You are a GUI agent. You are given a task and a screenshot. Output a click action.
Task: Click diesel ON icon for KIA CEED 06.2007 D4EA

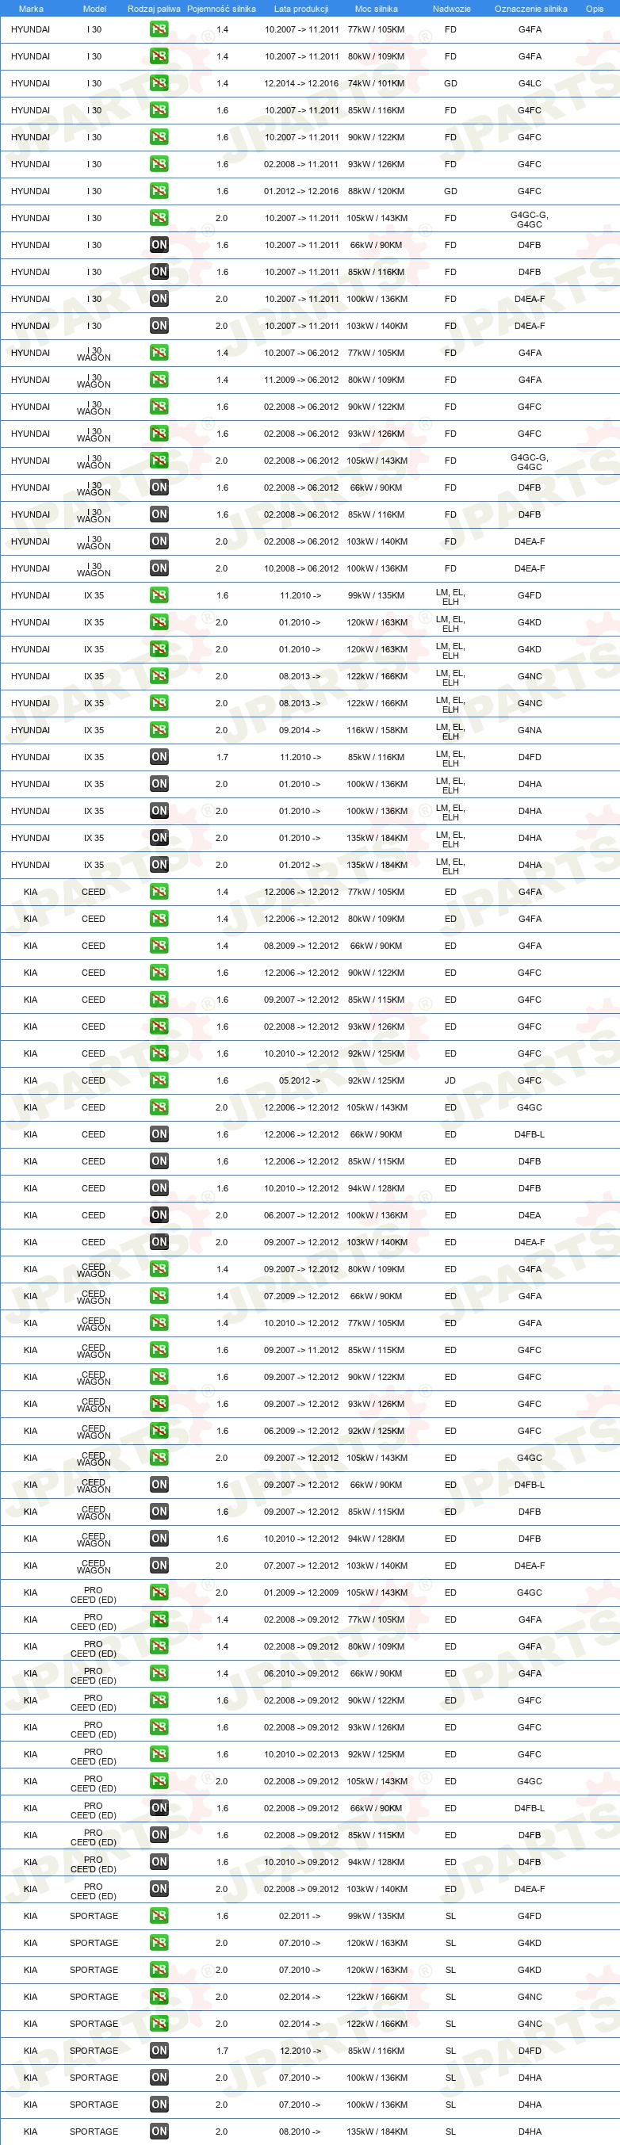click(159, 1215)
